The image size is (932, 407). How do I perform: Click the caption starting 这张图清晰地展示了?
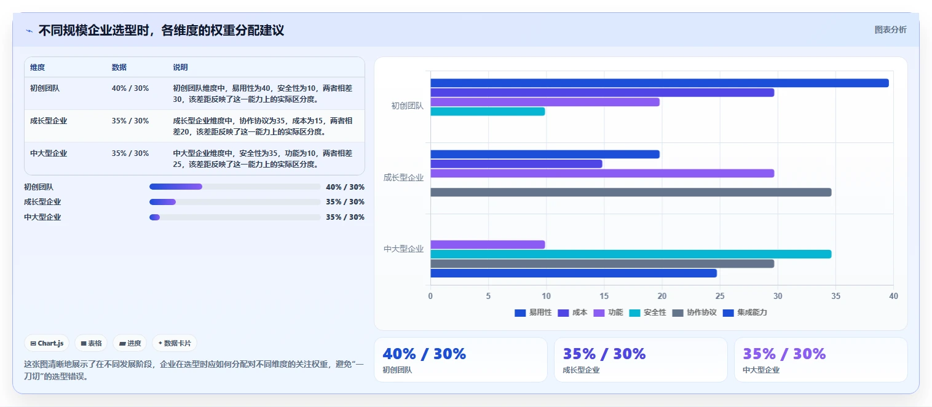194,370
